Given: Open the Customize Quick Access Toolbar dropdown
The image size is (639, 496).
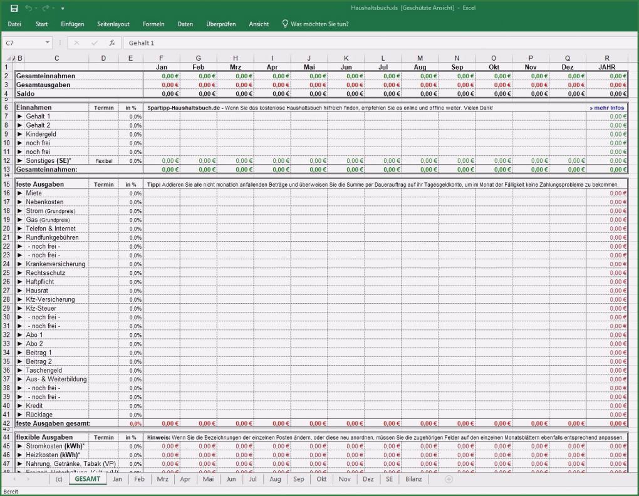Looking at the screenshot, I should click(63, 9).
